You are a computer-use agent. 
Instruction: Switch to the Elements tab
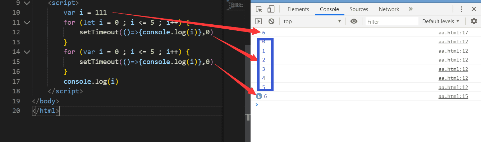pos(298,9)
